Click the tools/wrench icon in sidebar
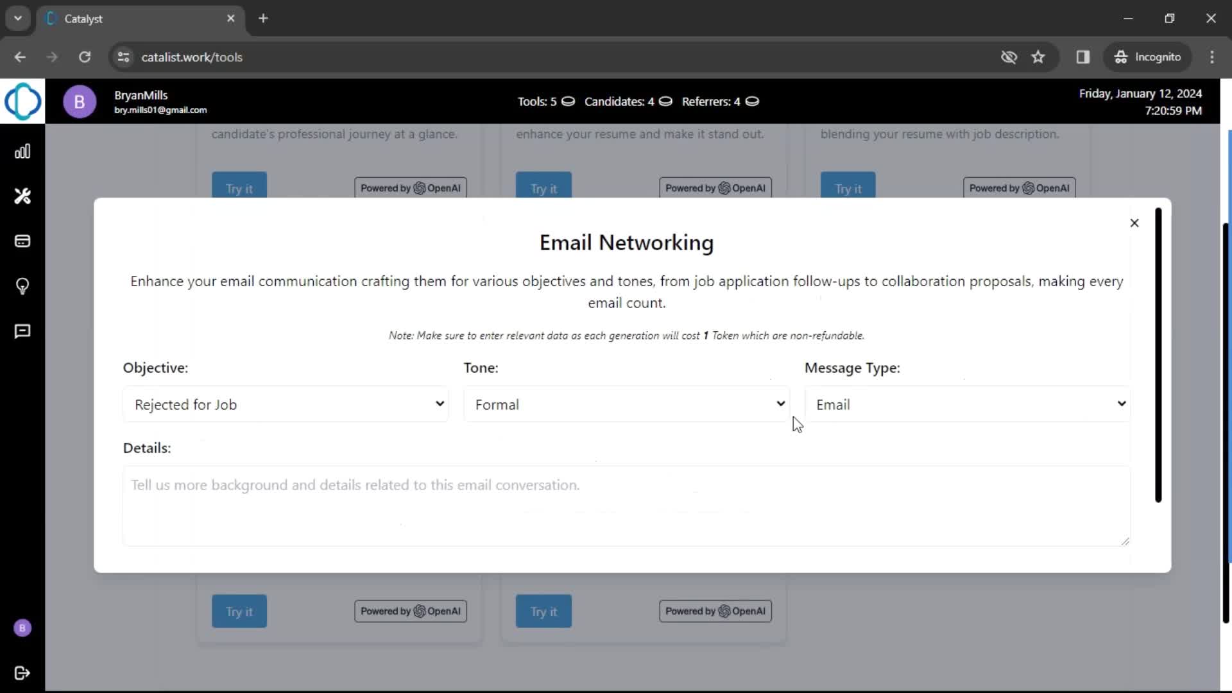The height and width of the screenshot is (693, 1232). pos(23,196)
